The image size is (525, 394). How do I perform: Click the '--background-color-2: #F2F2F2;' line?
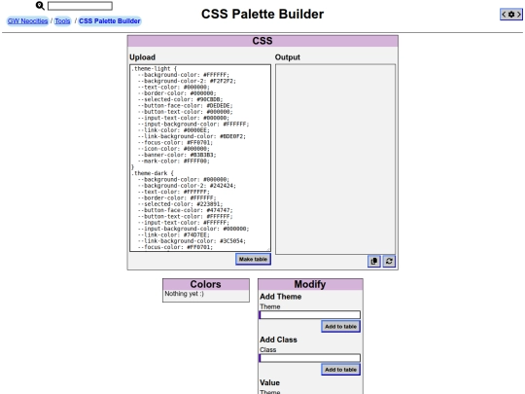(187, 81)
